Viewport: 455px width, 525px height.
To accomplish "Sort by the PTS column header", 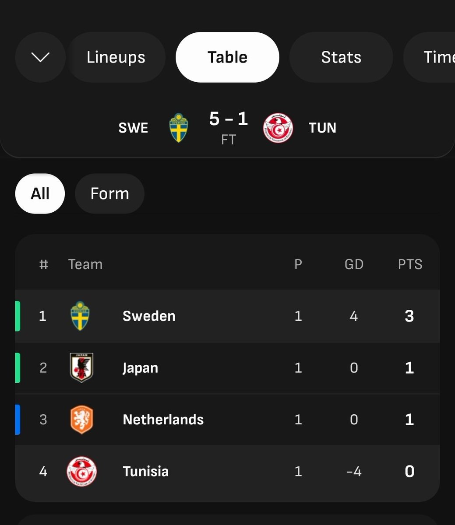I will pyautogui.click(x=410, y=264).
